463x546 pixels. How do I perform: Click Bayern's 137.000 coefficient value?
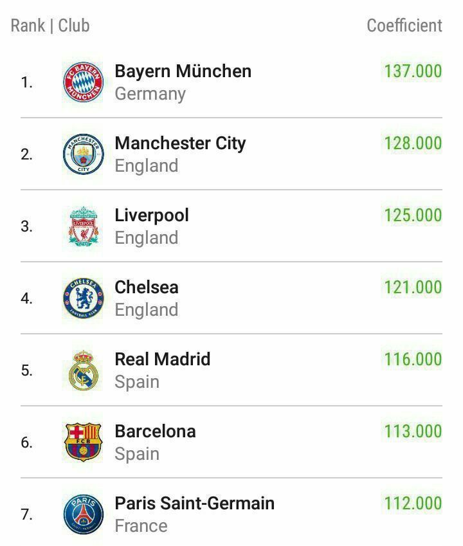pos(412,71)
